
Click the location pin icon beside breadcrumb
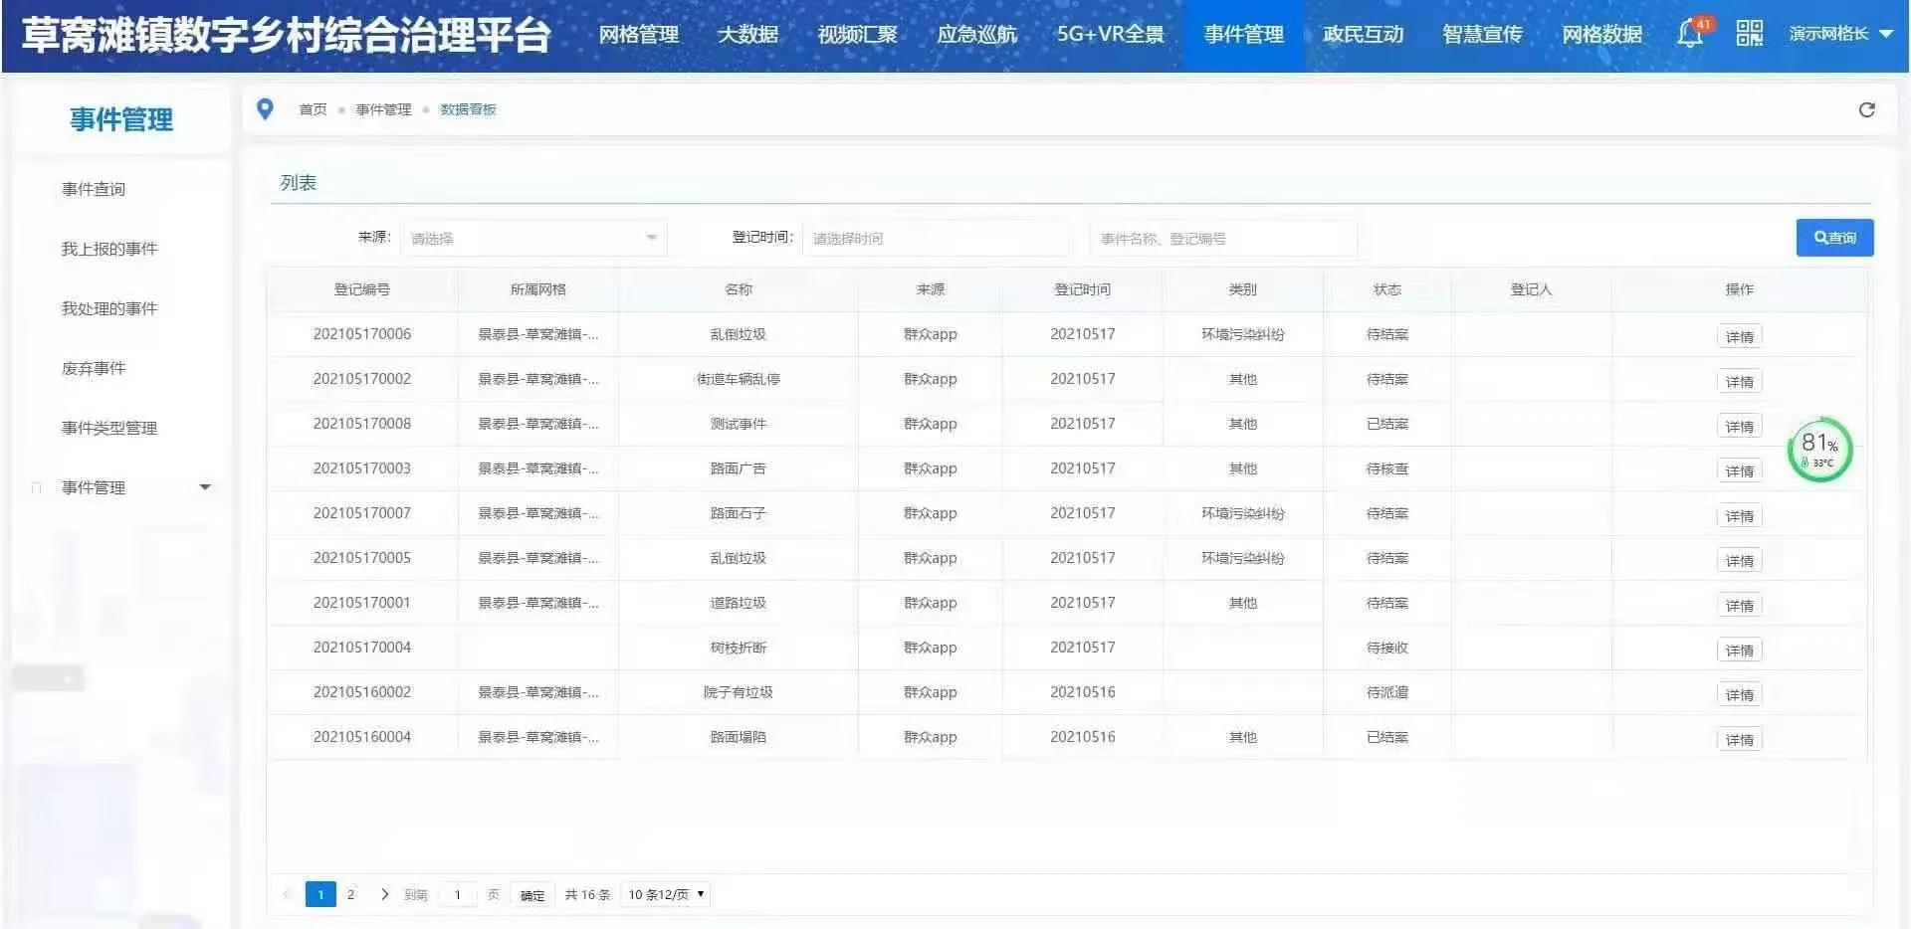coord(265,108)
